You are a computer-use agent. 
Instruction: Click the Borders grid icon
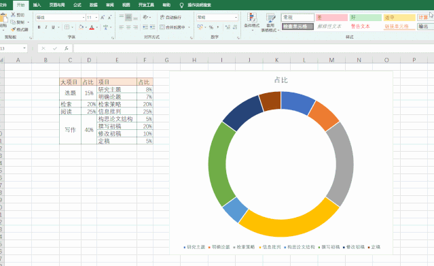pyautogui.click(x=67, y=27)
